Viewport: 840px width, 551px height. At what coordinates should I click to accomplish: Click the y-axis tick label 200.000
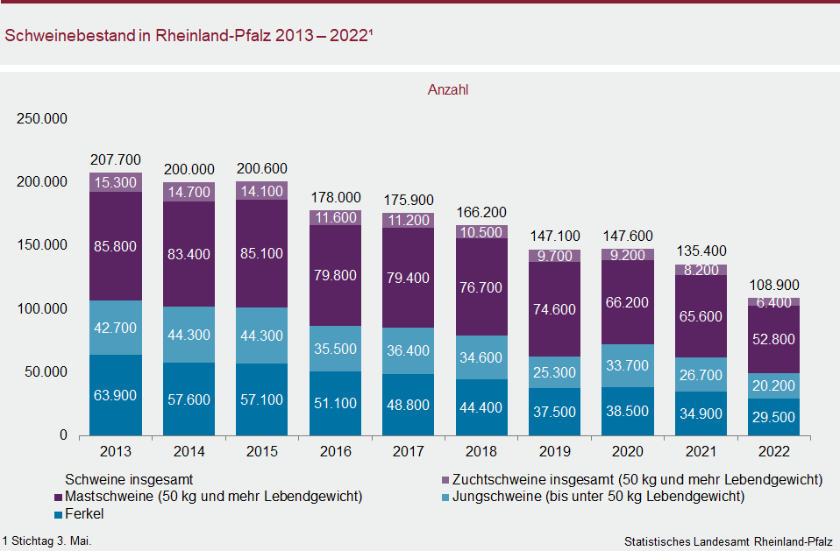(x=42, y=182)
